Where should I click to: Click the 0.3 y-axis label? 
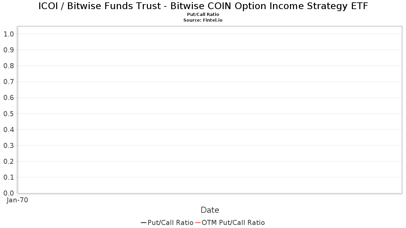pos(8,145)
